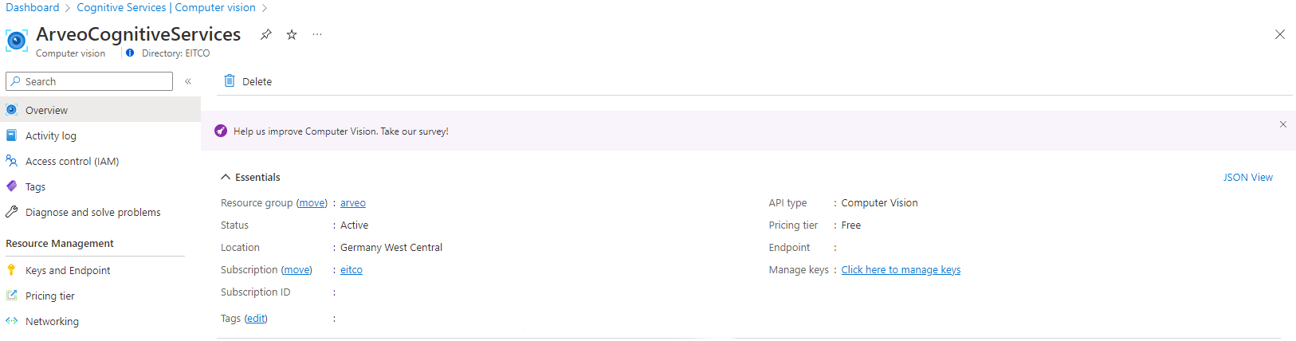Open JSON View

tap(1247, 178)
